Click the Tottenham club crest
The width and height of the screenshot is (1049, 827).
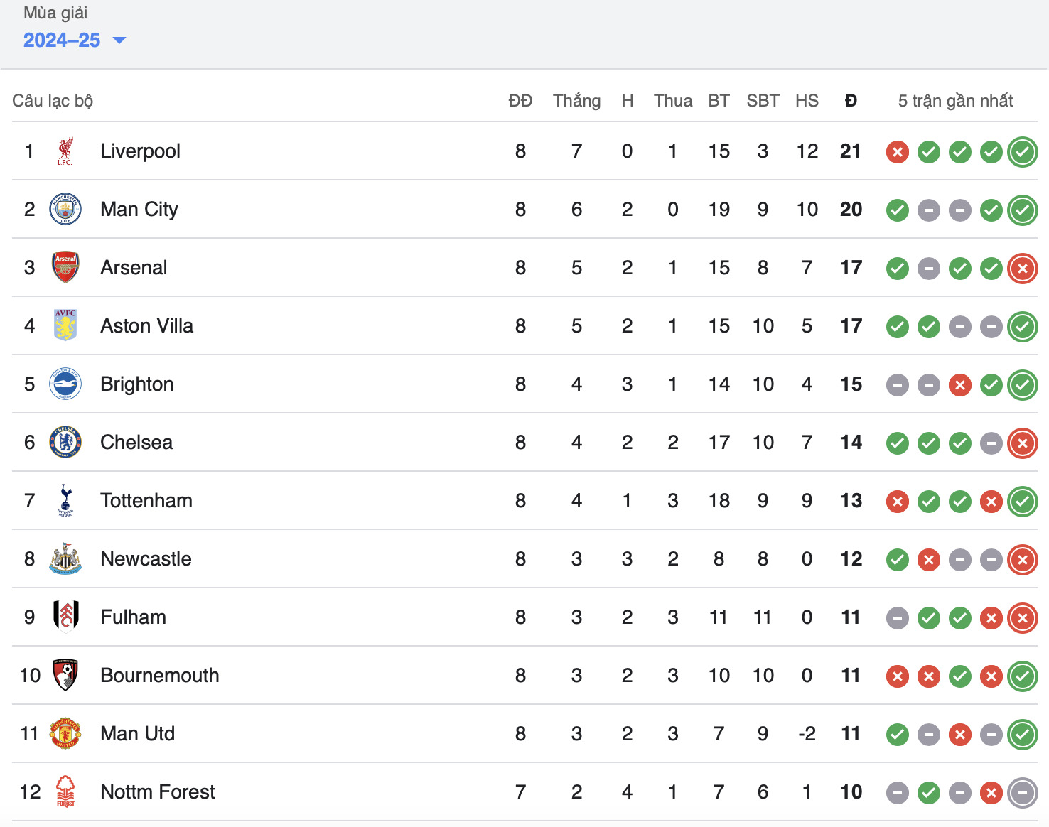[65, 501]
